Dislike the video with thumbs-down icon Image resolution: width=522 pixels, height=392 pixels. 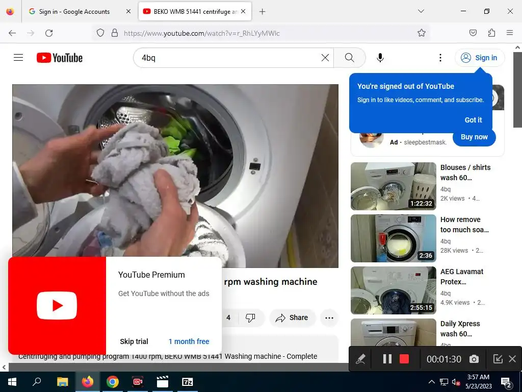[250, 317]
